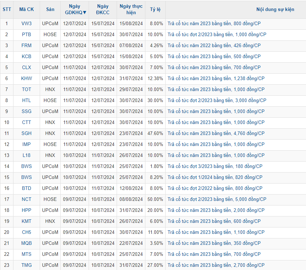This screenshot has width=306, height=270.
Task: Click the BWS đợt 1/2024 dividend event
Action: 215,177
